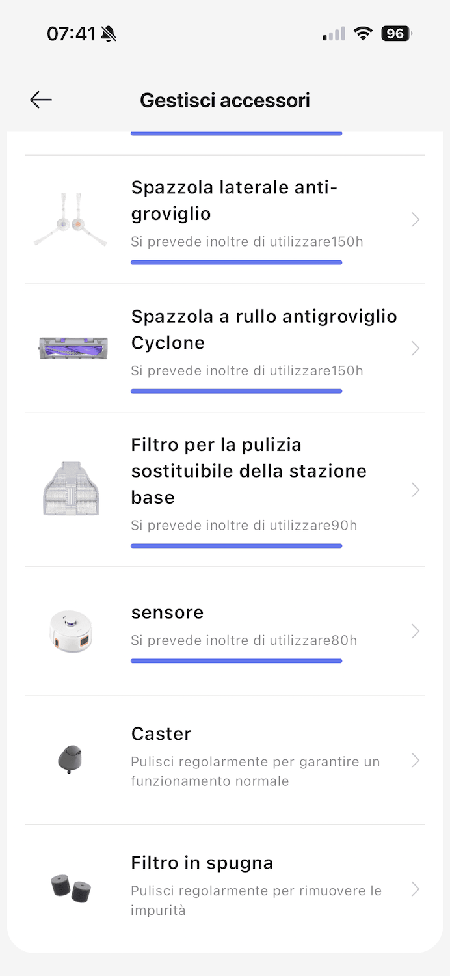Select the Filtro in spugna entry

point(202,863)
